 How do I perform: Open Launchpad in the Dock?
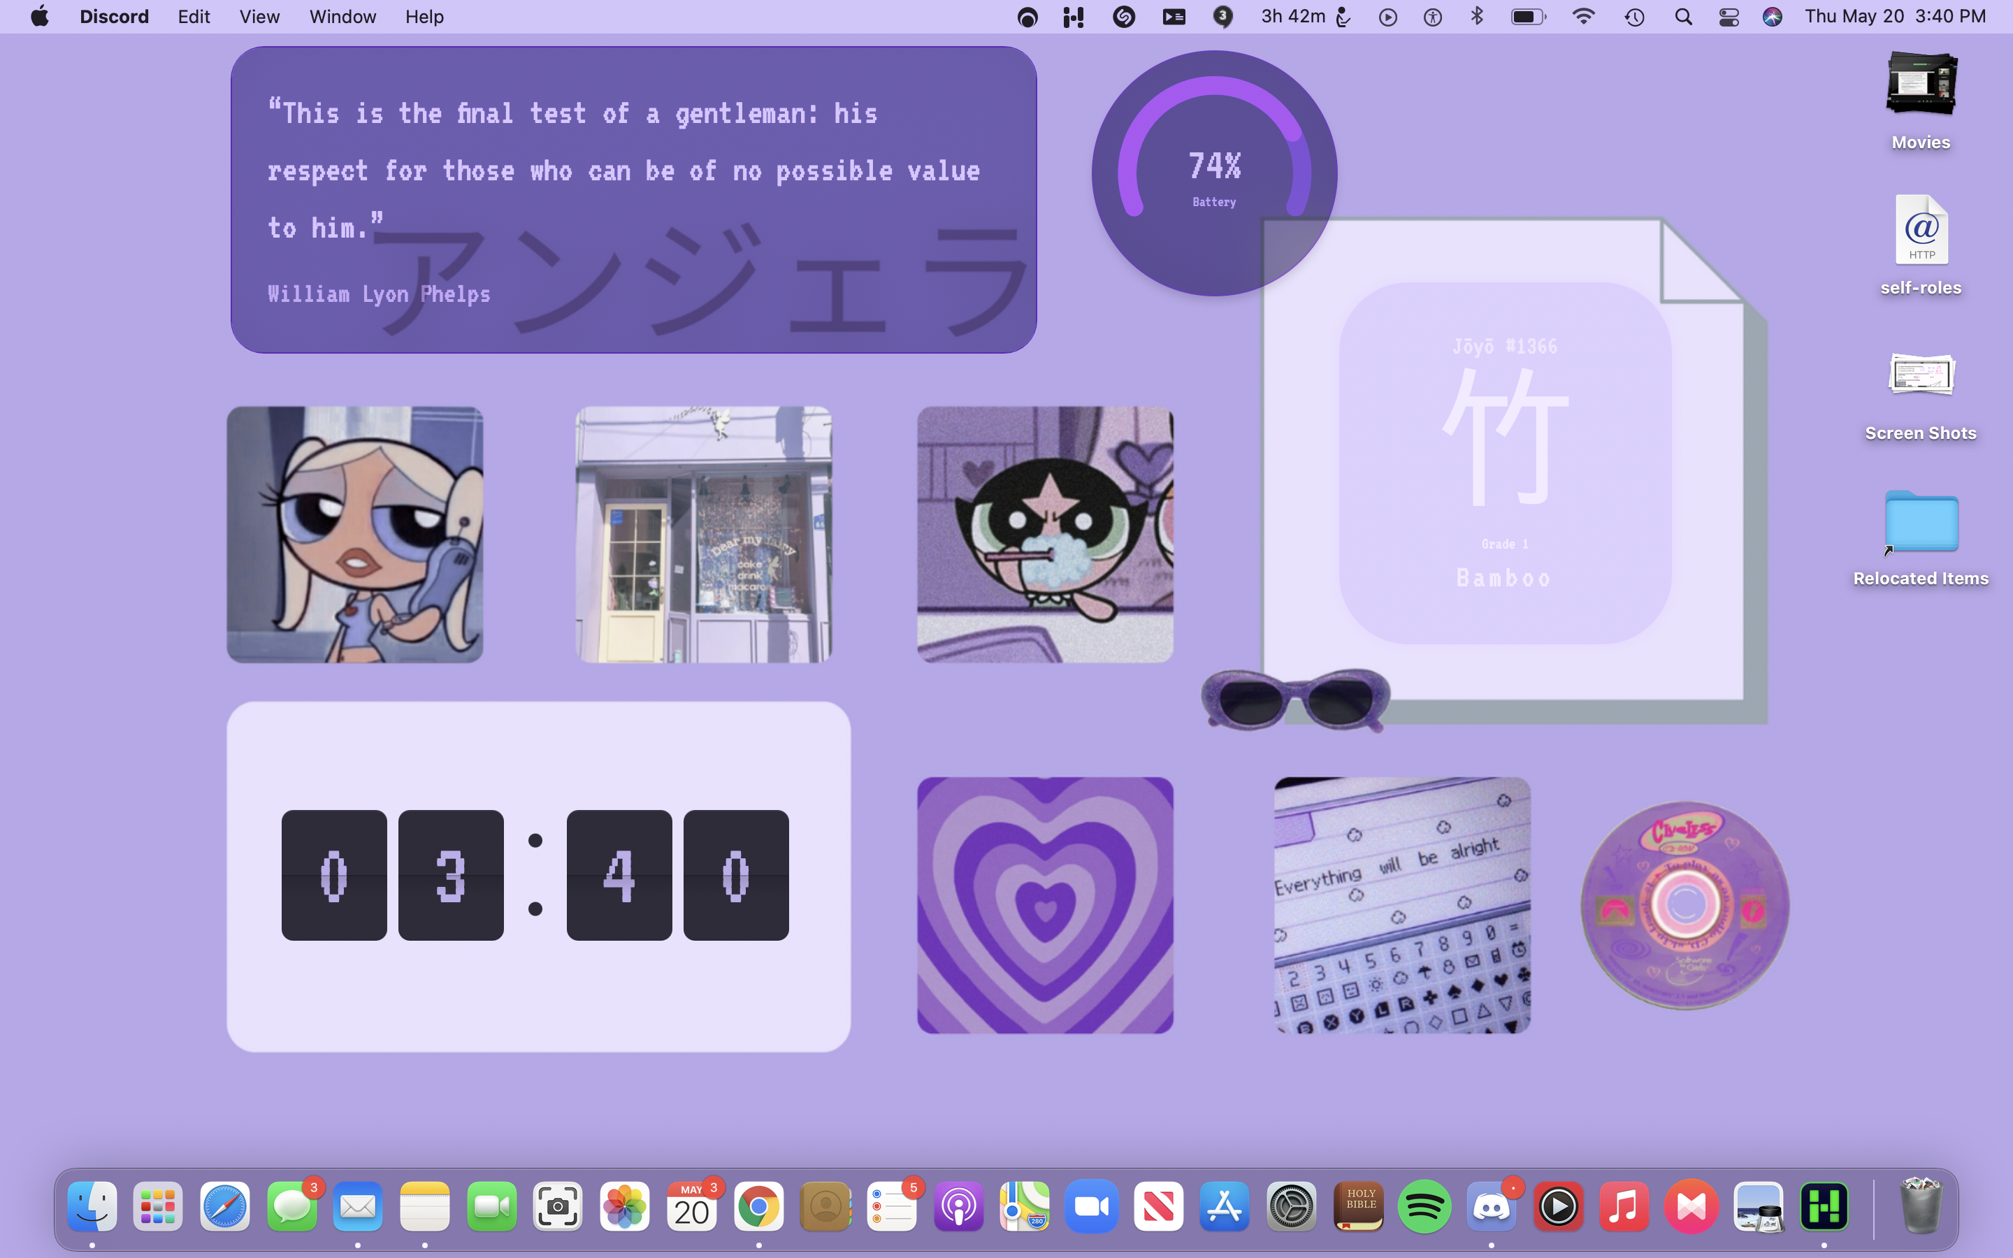[x=158, y=1206]
